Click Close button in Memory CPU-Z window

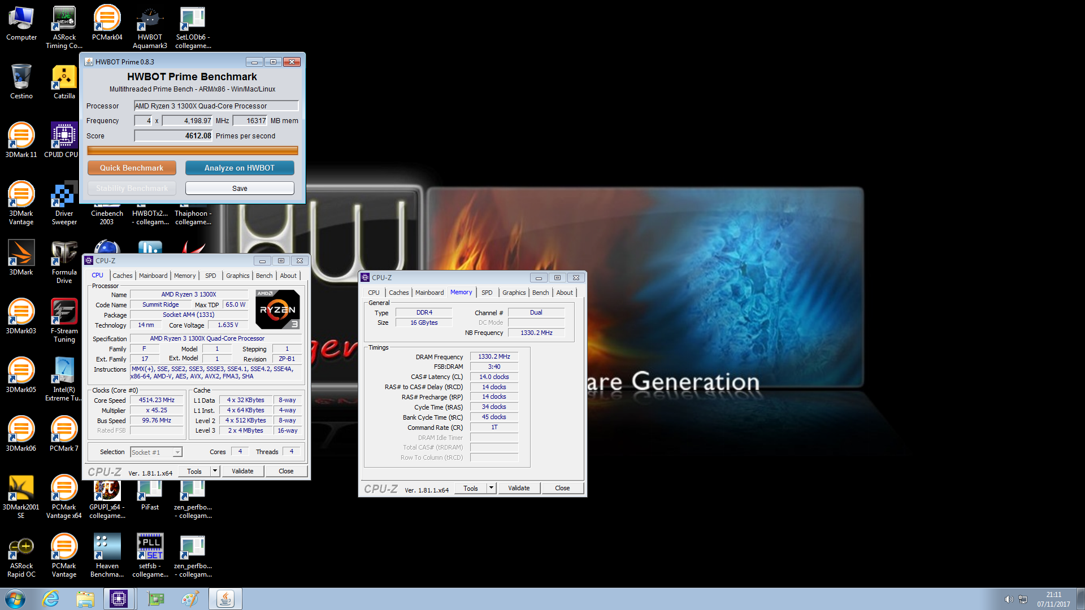(x=562, y=488)
